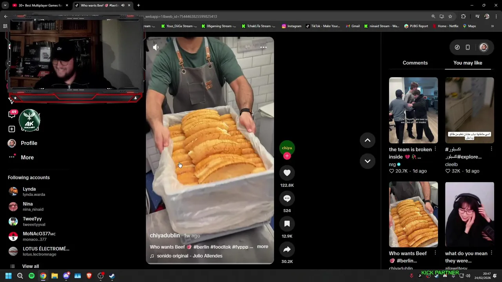Like the video with the heart icon

click(x=287, y=173)
